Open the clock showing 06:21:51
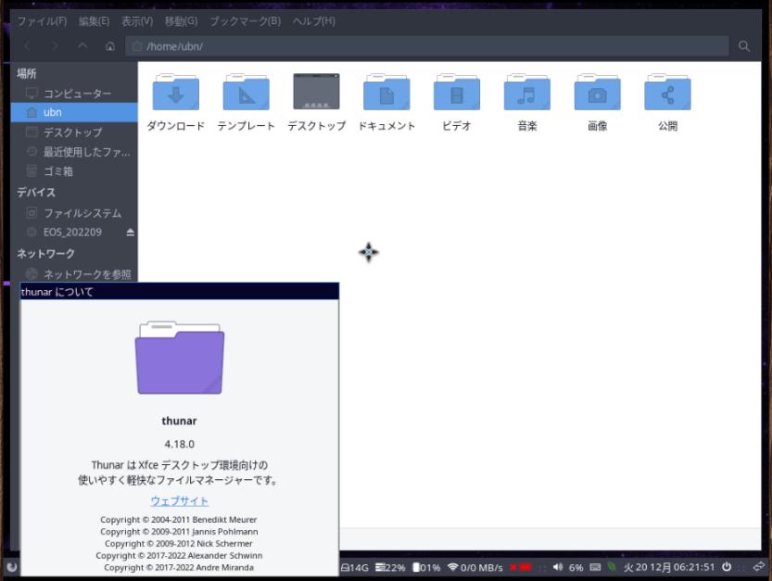772x581 pixels. 669,567
